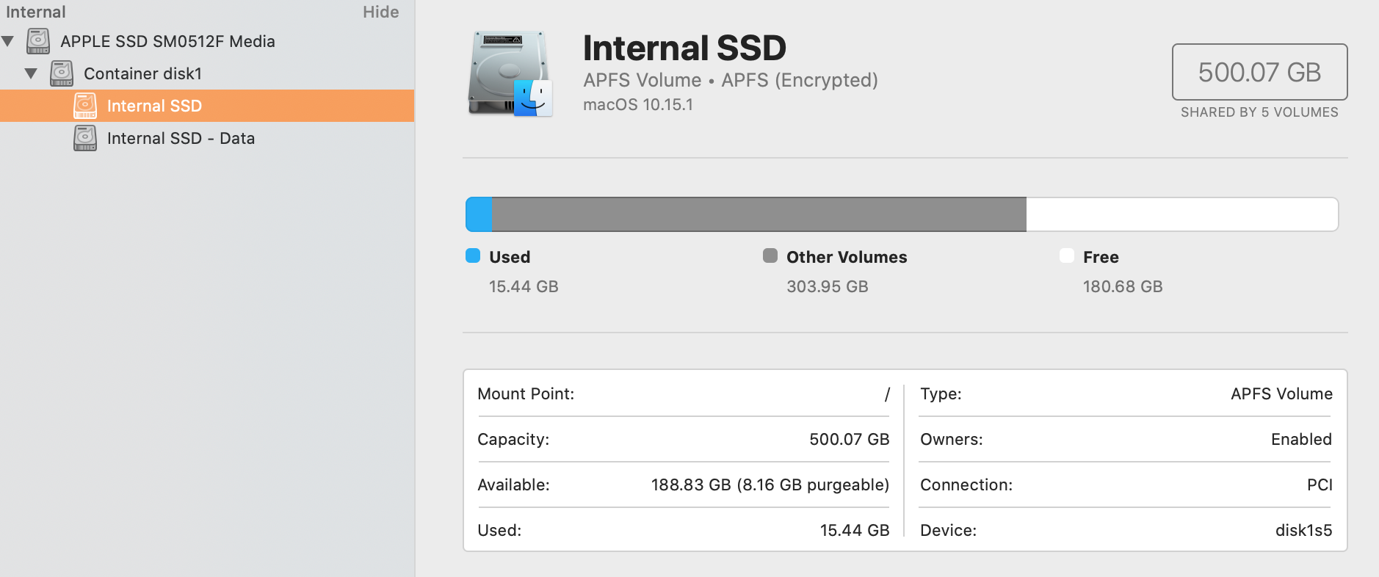The image size is (1379, 577).
Task: Click the Container disk1 icon
Action: pyautogui.click(x=62, y=73)
